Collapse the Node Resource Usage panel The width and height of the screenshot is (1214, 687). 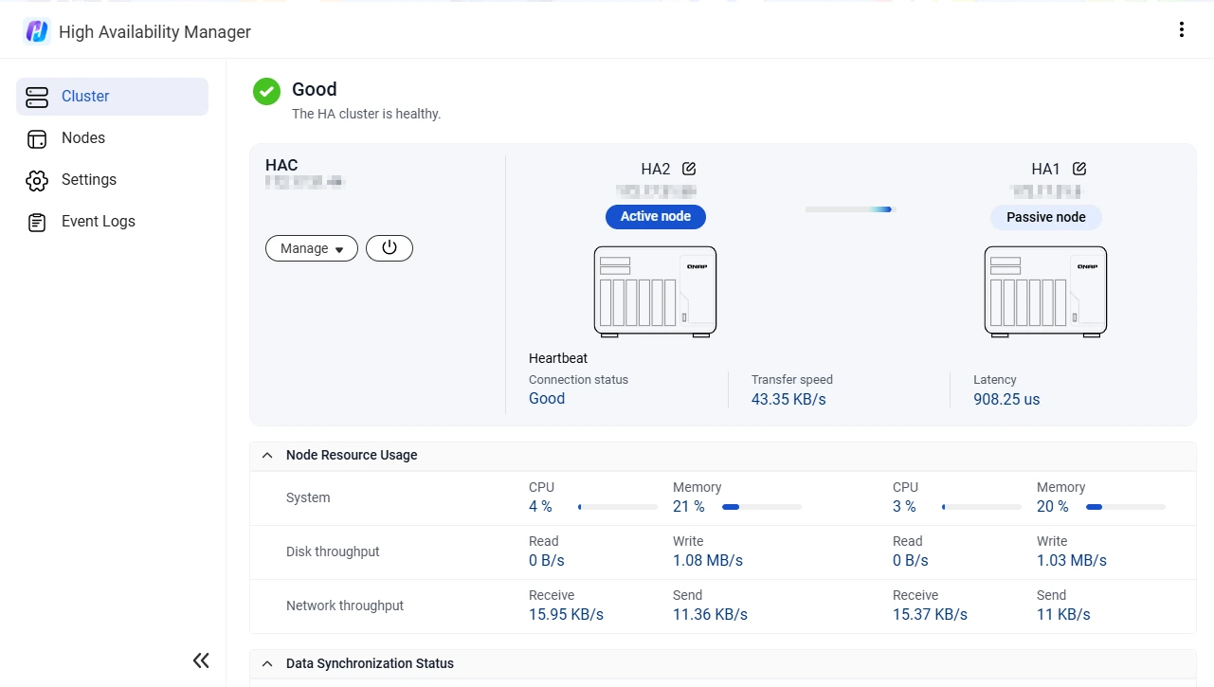pos(266,455)
